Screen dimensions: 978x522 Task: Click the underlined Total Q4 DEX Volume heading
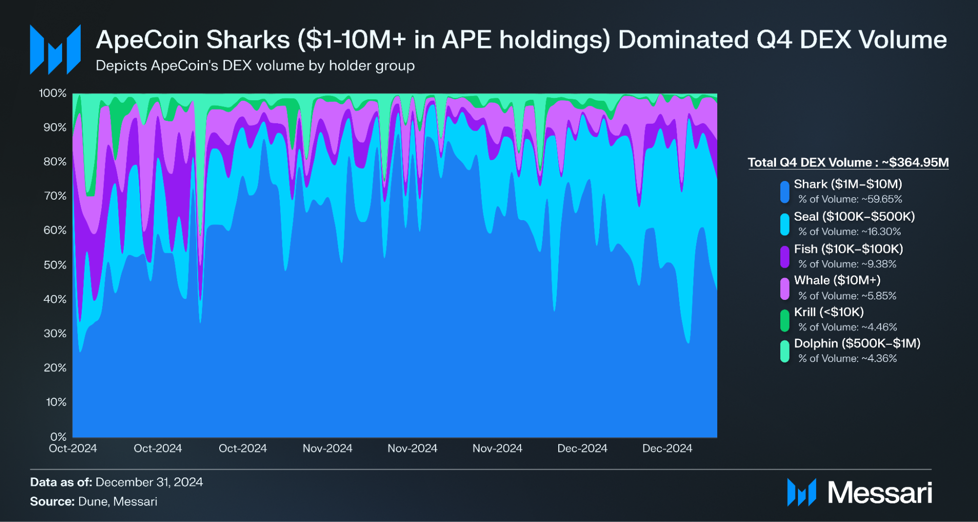[848, 162]
